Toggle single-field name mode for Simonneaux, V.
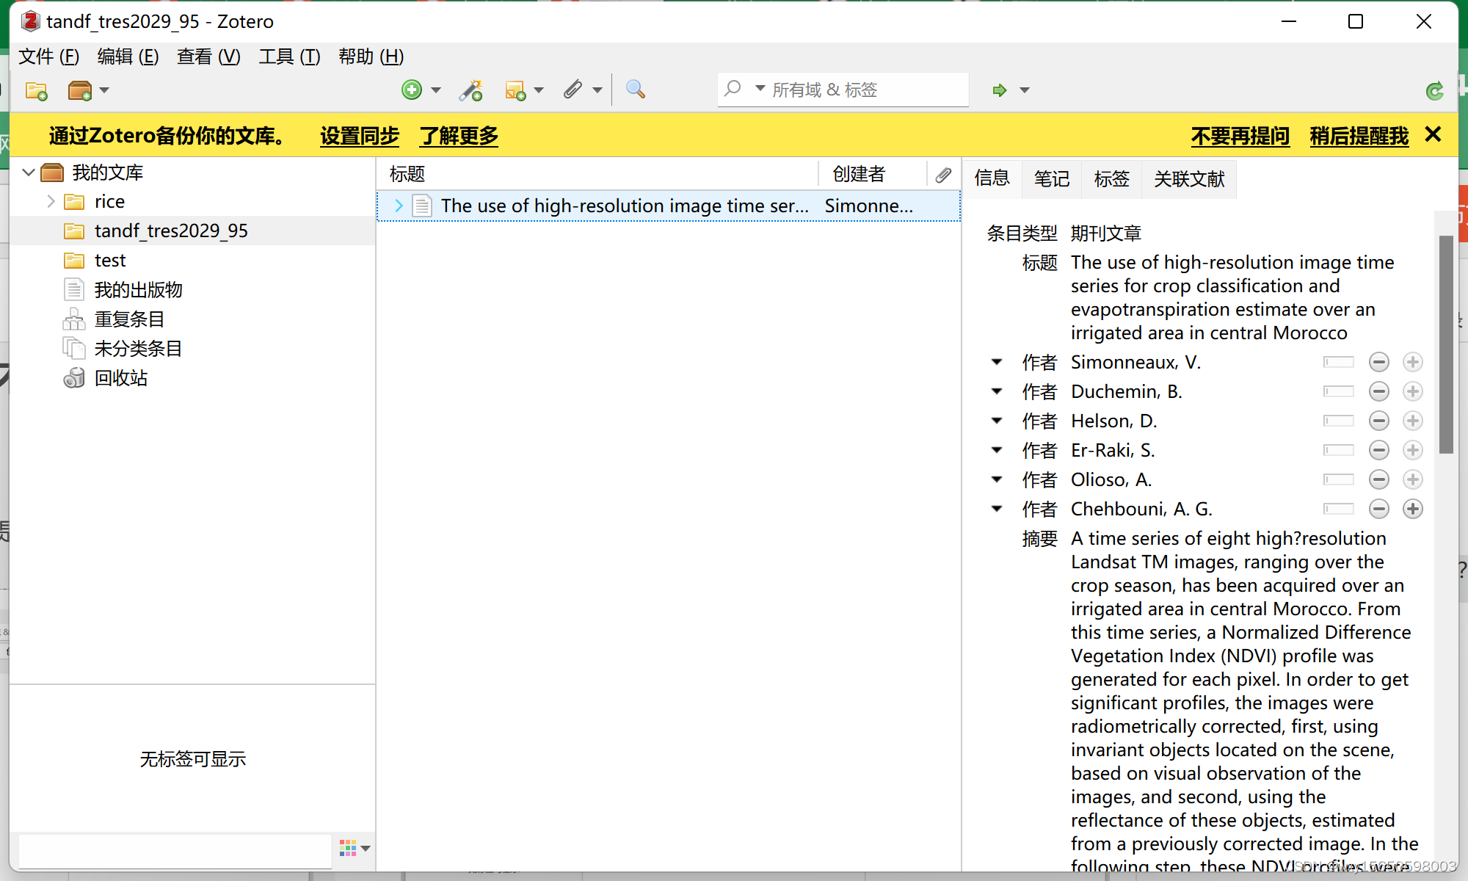Viewport: 1468px width, 881px height. pos(1339,362)
